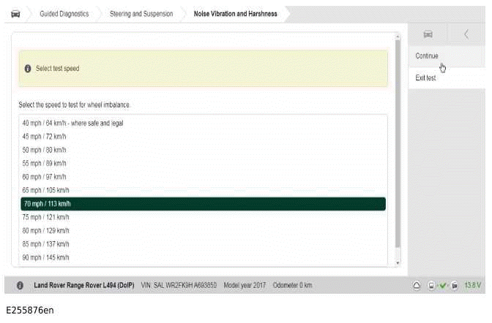
Task: Click the info icon in status bar
Action: tap(20, 285)
